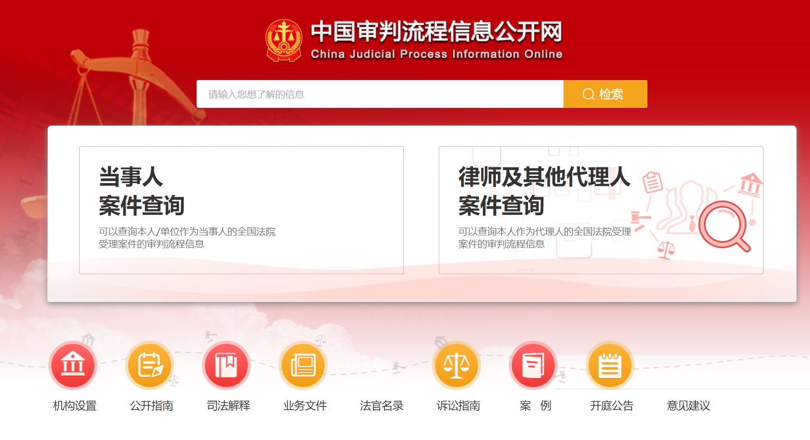This screenshot has height=440, width=810.
Task: Click the 中国审判流程信息公开网 site title
Action: [436, 32]
